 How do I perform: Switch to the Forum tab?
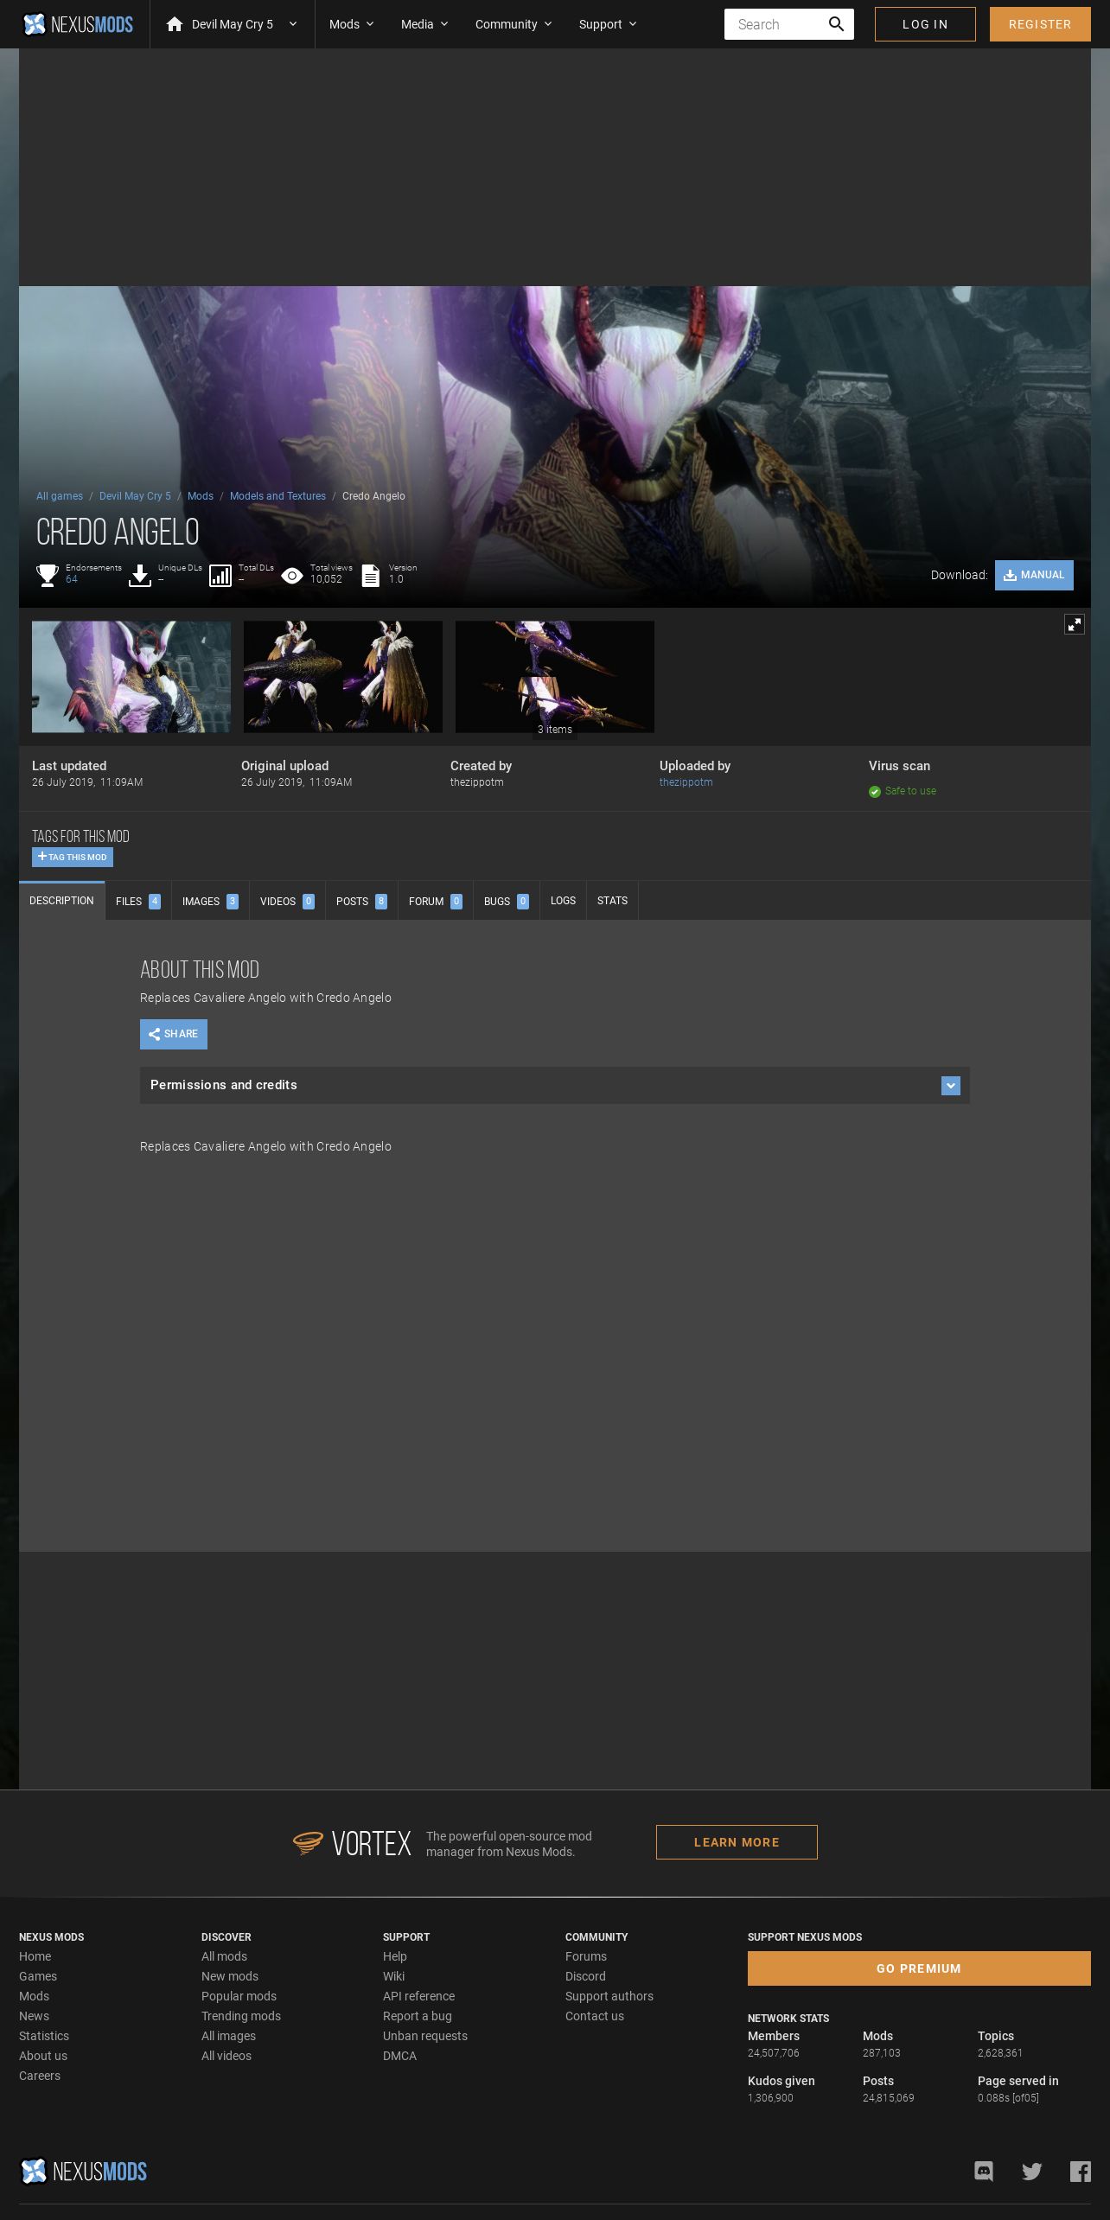[x=435, y=901]
